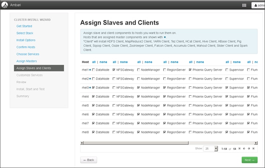Go to Choose Services step
Screen dimensions: 265x168
pos(28,54)
